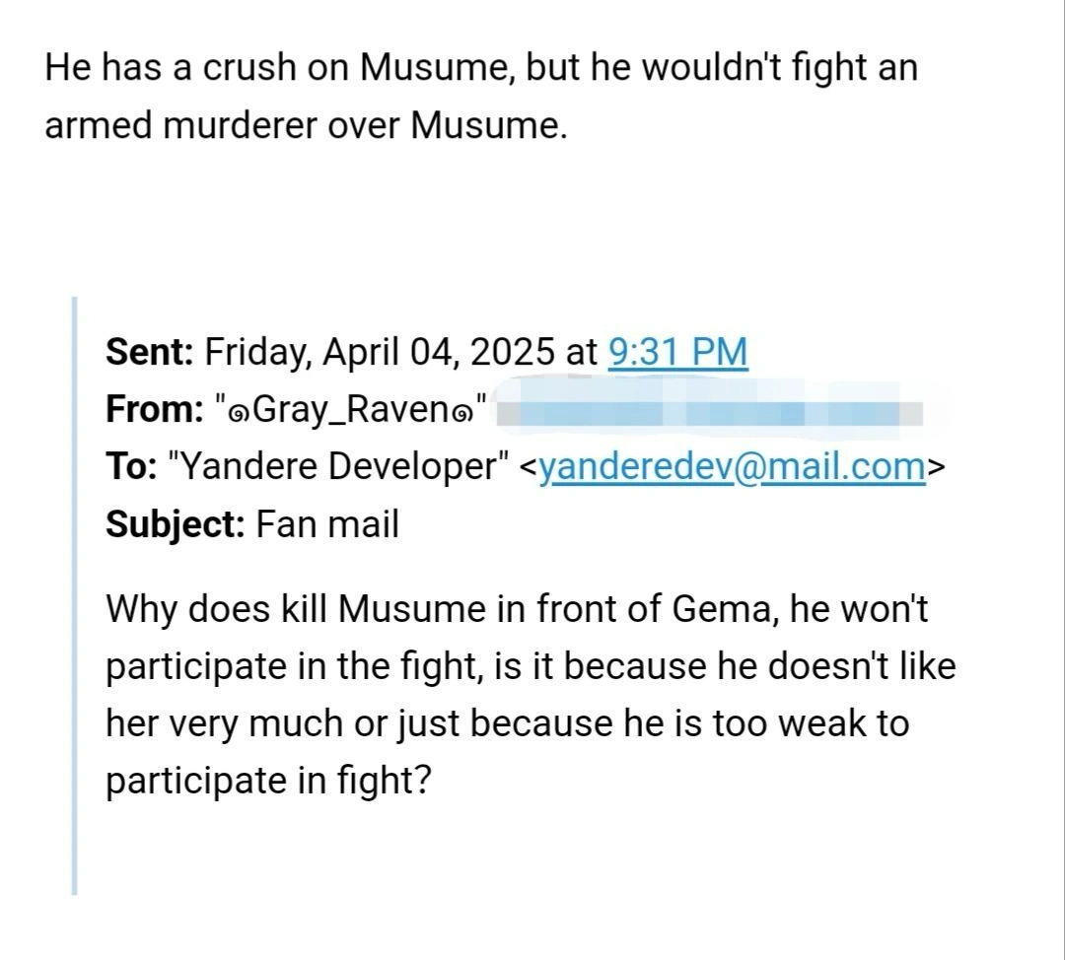Click the yanderedev@mail.com email link

(x=735, y=466)
